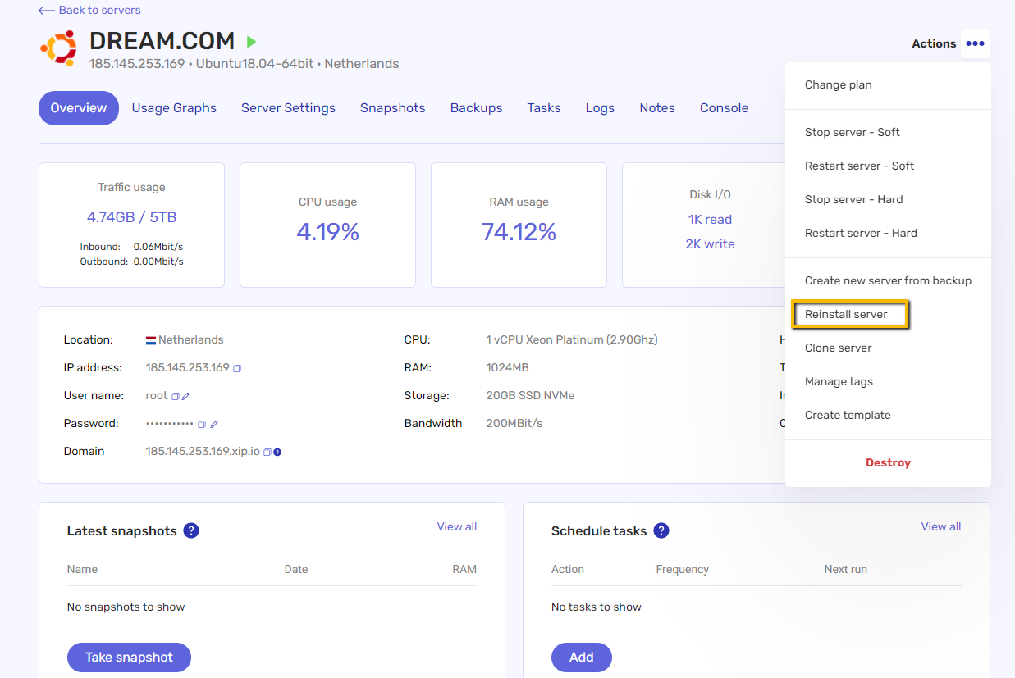Choose Restart server - Hard
The image size is (1015, 678).
pos(888,233)
